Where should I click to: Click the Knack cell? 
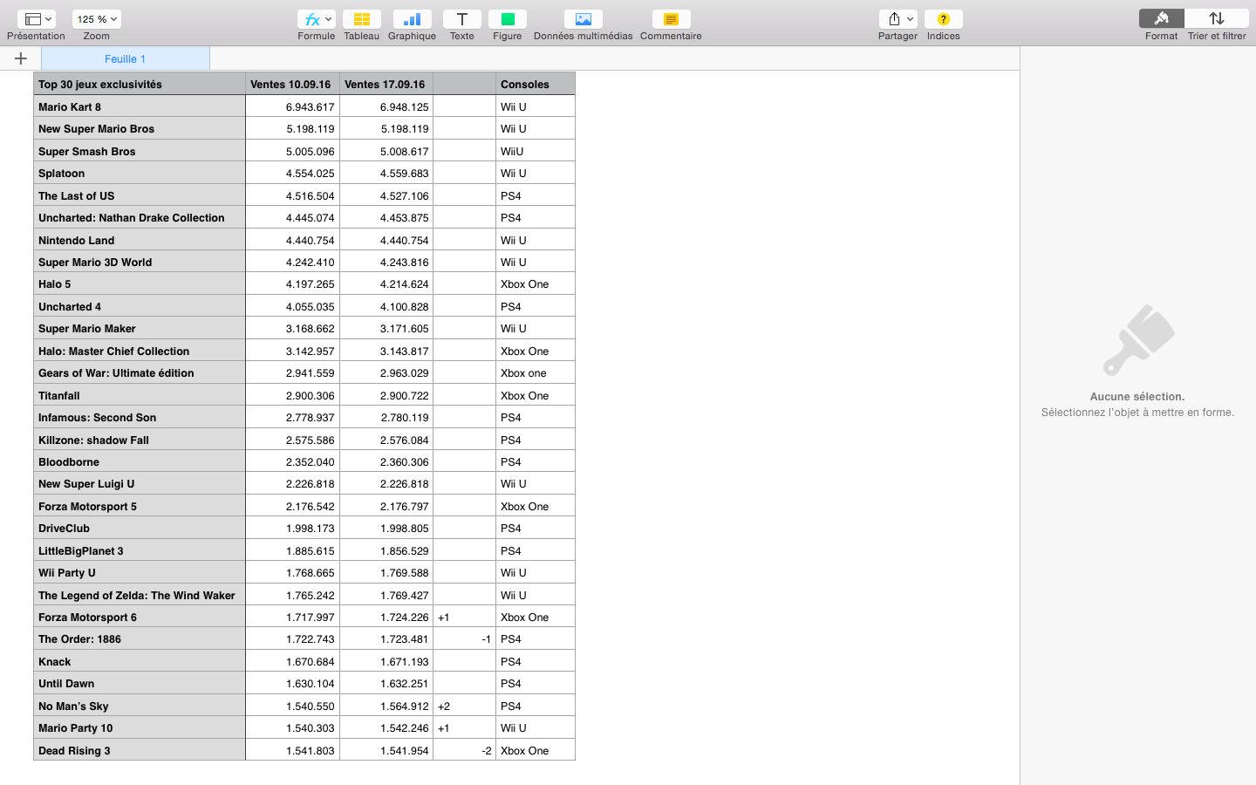140,661
